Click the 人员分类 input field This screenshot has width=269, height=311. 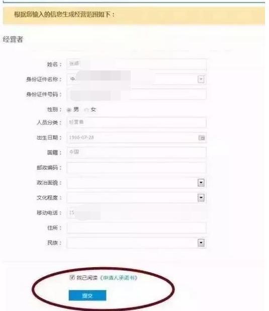(137, 122)
